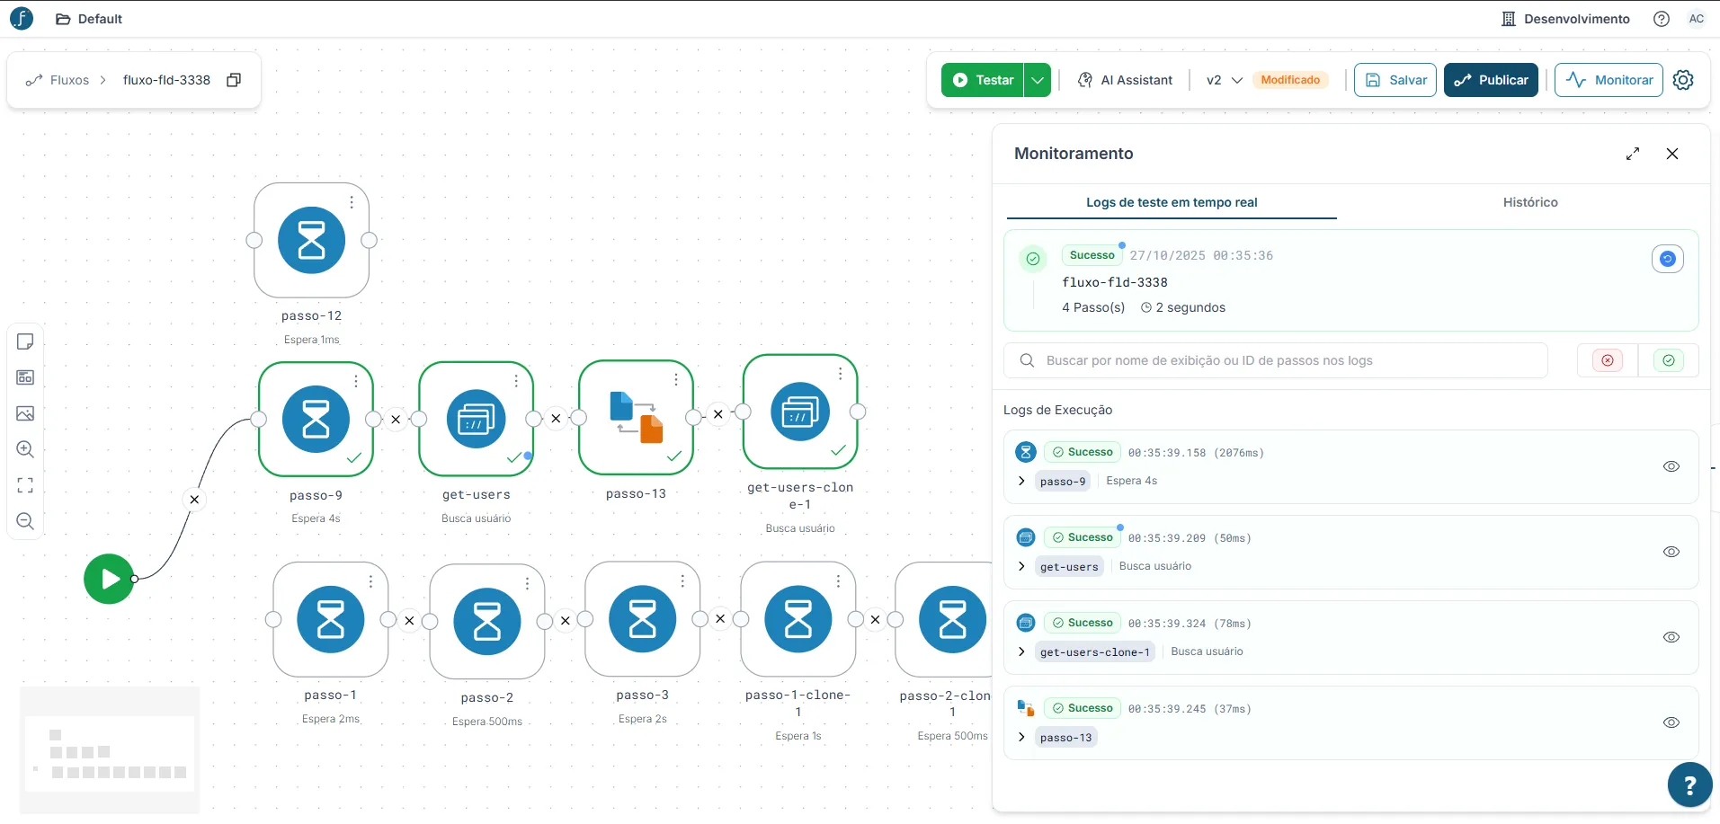View details of get-users log entry
Image resolution: width=1720 pixels, height=824 pixels.
(1671, 552)
